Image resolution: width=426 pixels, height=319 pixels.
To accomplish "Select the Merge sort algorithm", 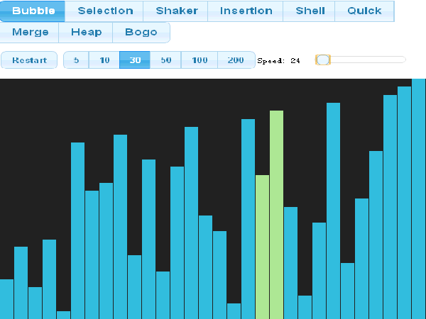I will tap(31, 33).
